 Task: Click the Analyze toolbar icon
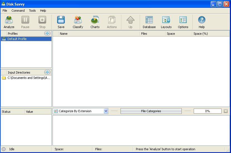(x=9, y=22)
